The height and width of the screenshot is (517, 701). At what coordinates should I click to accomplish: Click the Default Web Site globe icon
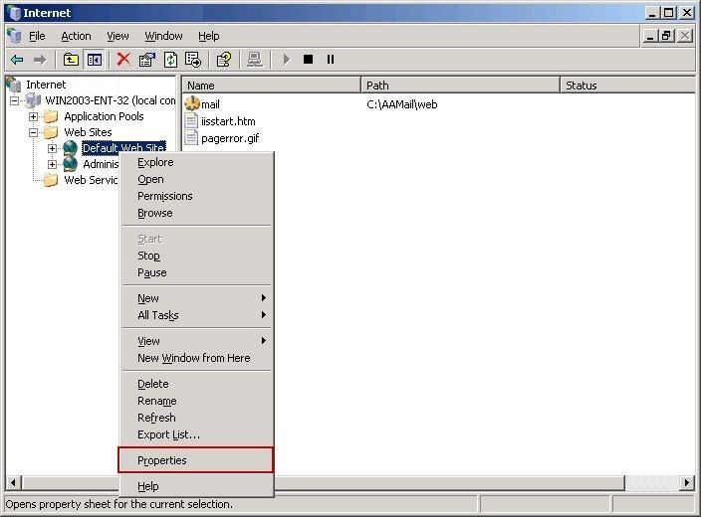(x=70, y=148)
